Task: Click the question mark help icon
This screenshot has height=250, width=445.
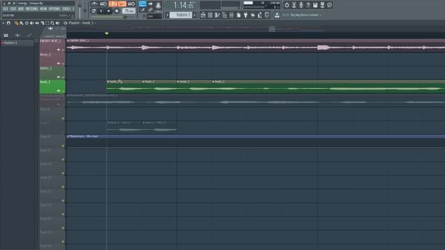Action: 308,5
